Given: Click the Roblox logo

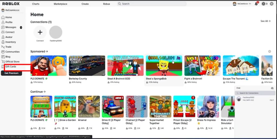Looking at the screenshot, I should 11,4.
